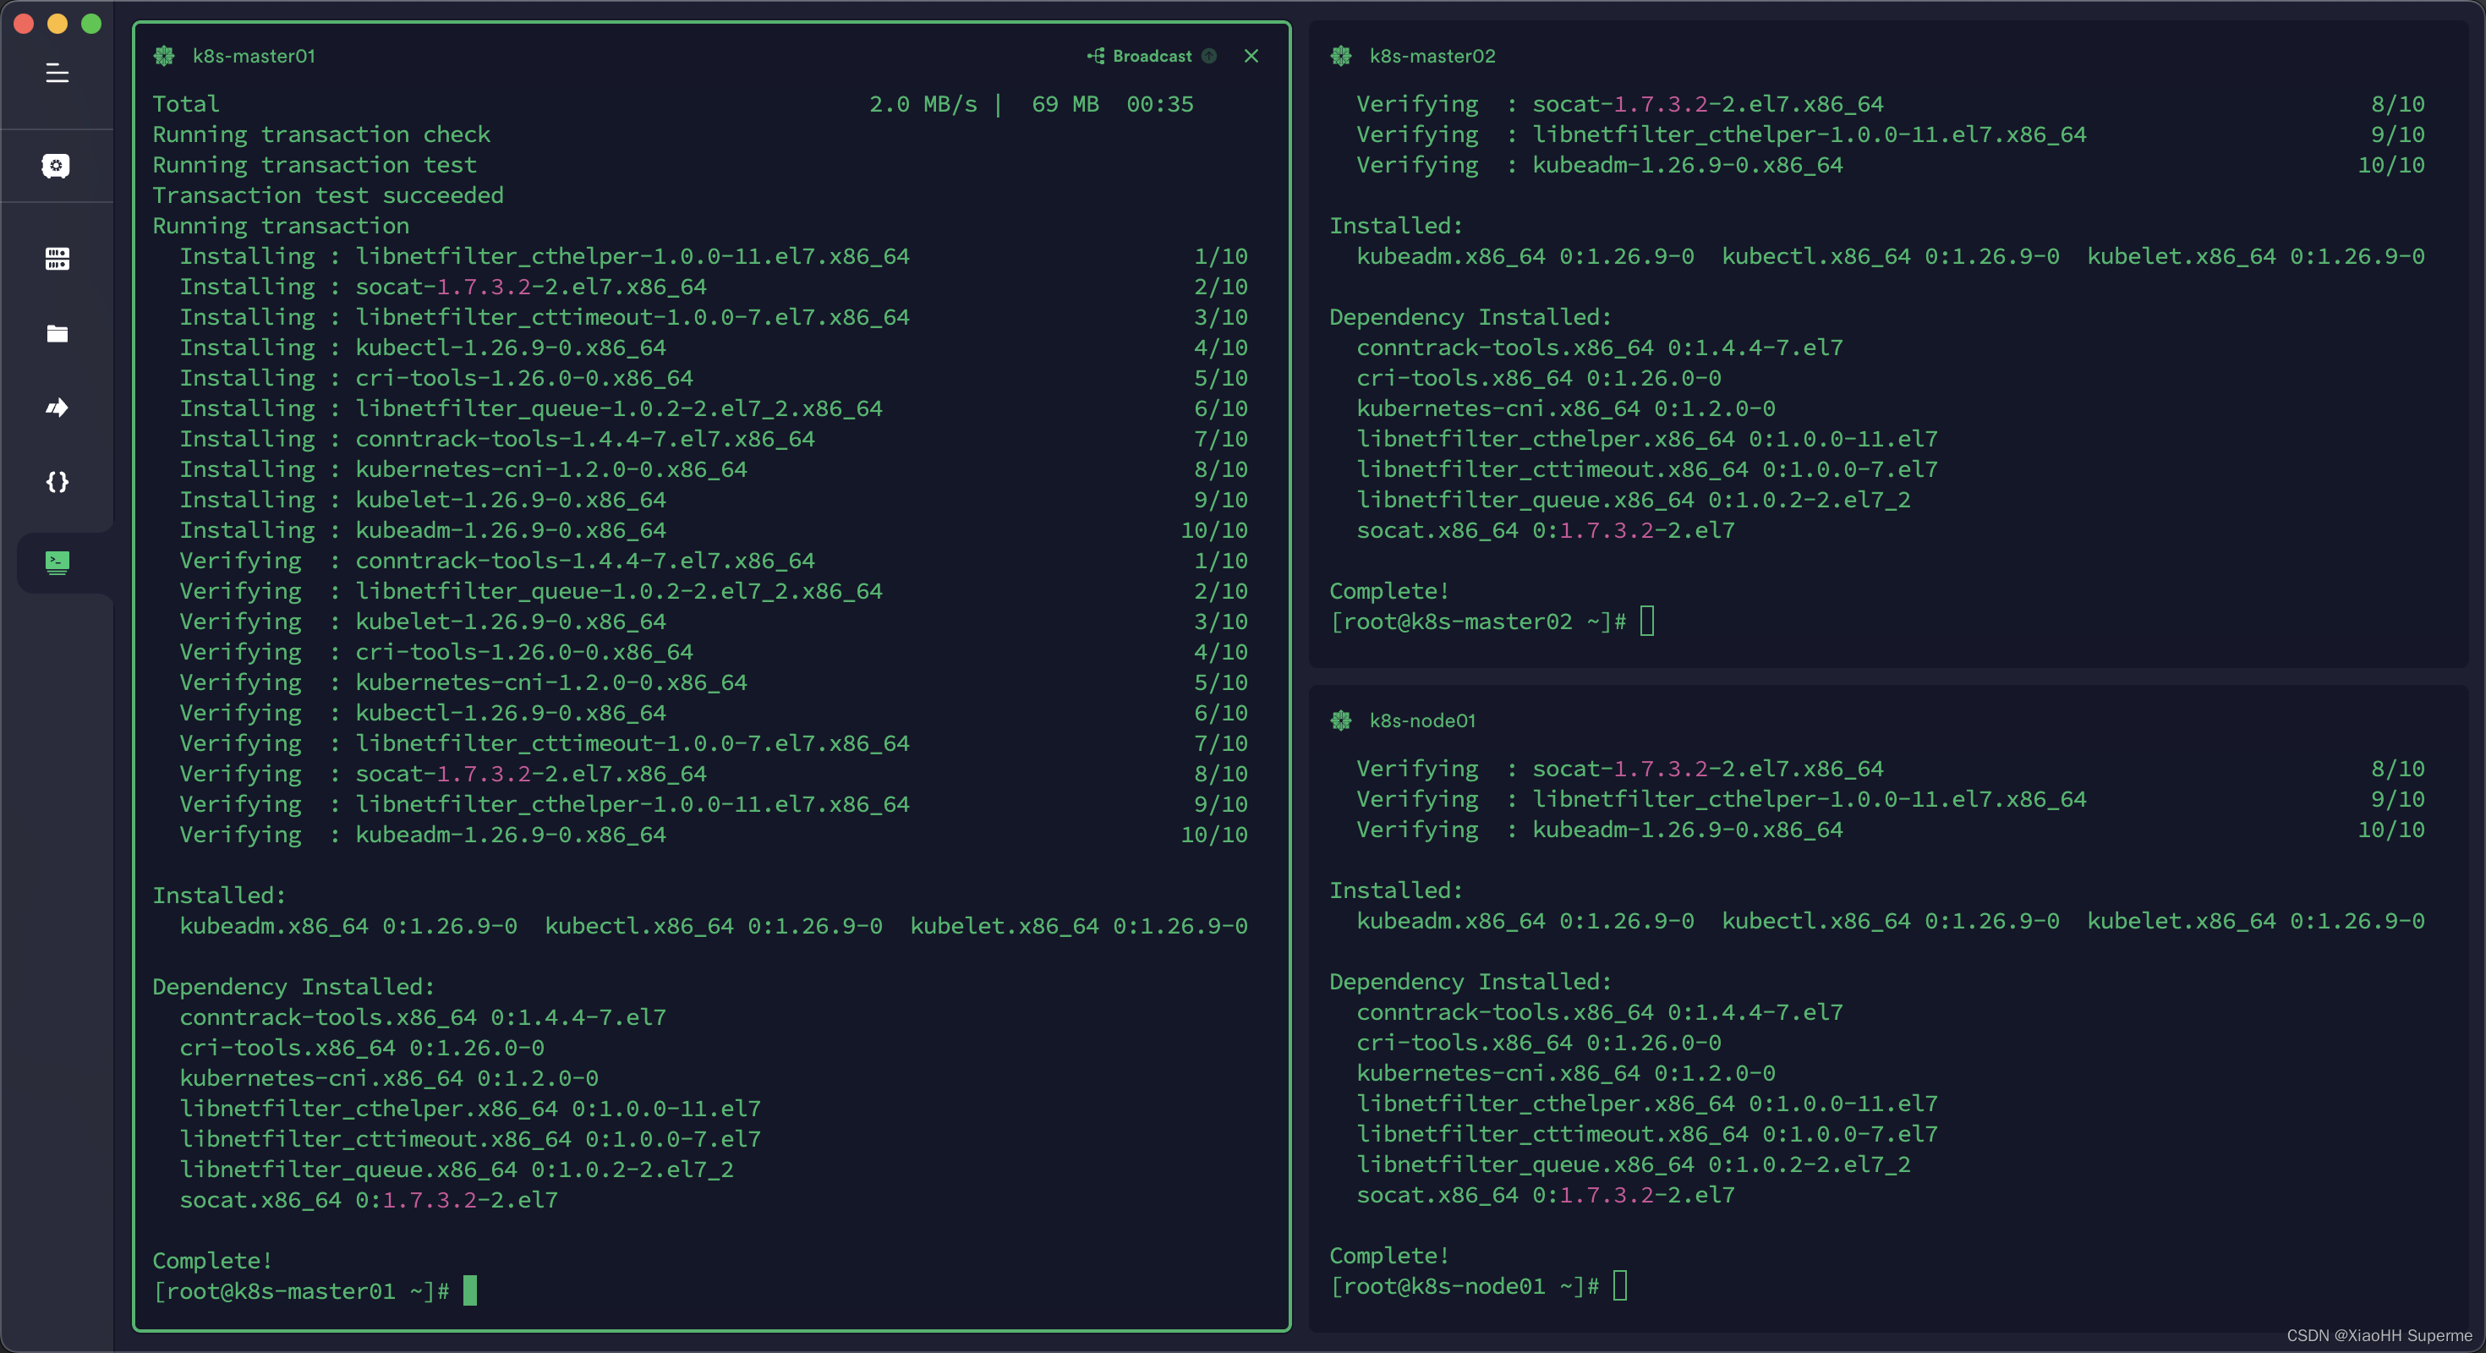2486x1353 pixels.
Task: Select the active terminal icon in the sidebar
Action: tap(57, 562)
